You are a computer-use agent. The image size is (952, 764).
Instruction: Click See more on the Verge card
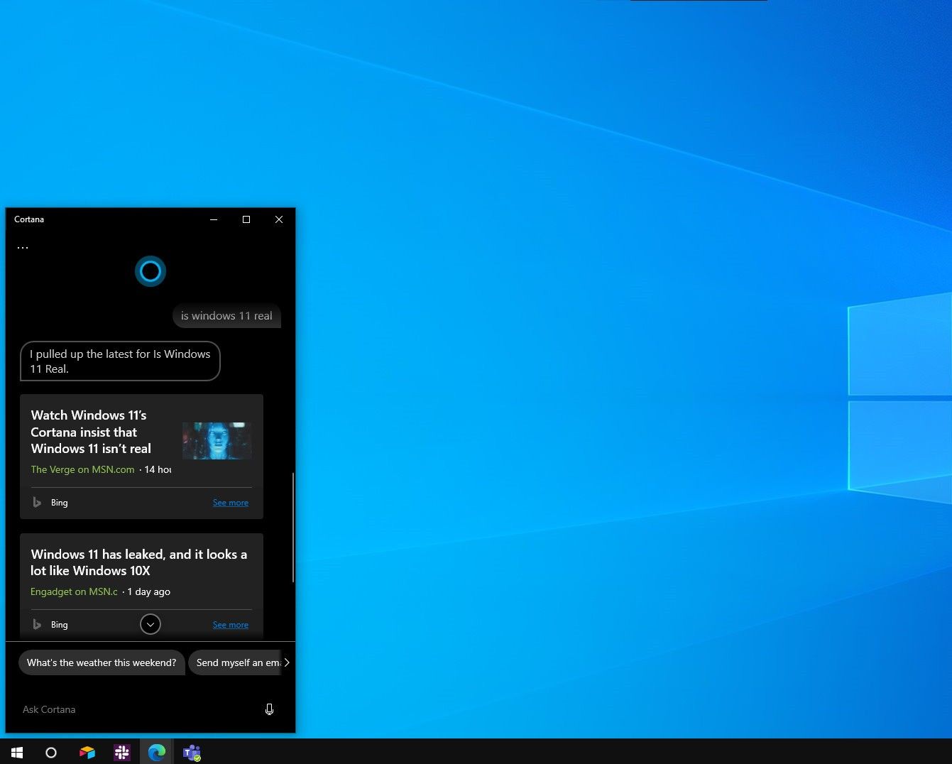click(x=231, y=503)
